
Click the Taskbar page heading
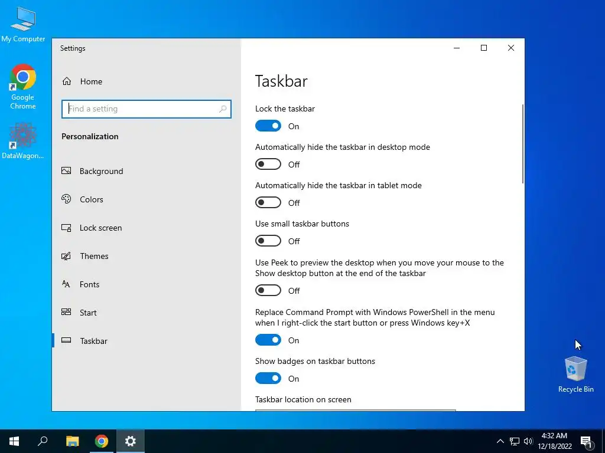point(281,81)
